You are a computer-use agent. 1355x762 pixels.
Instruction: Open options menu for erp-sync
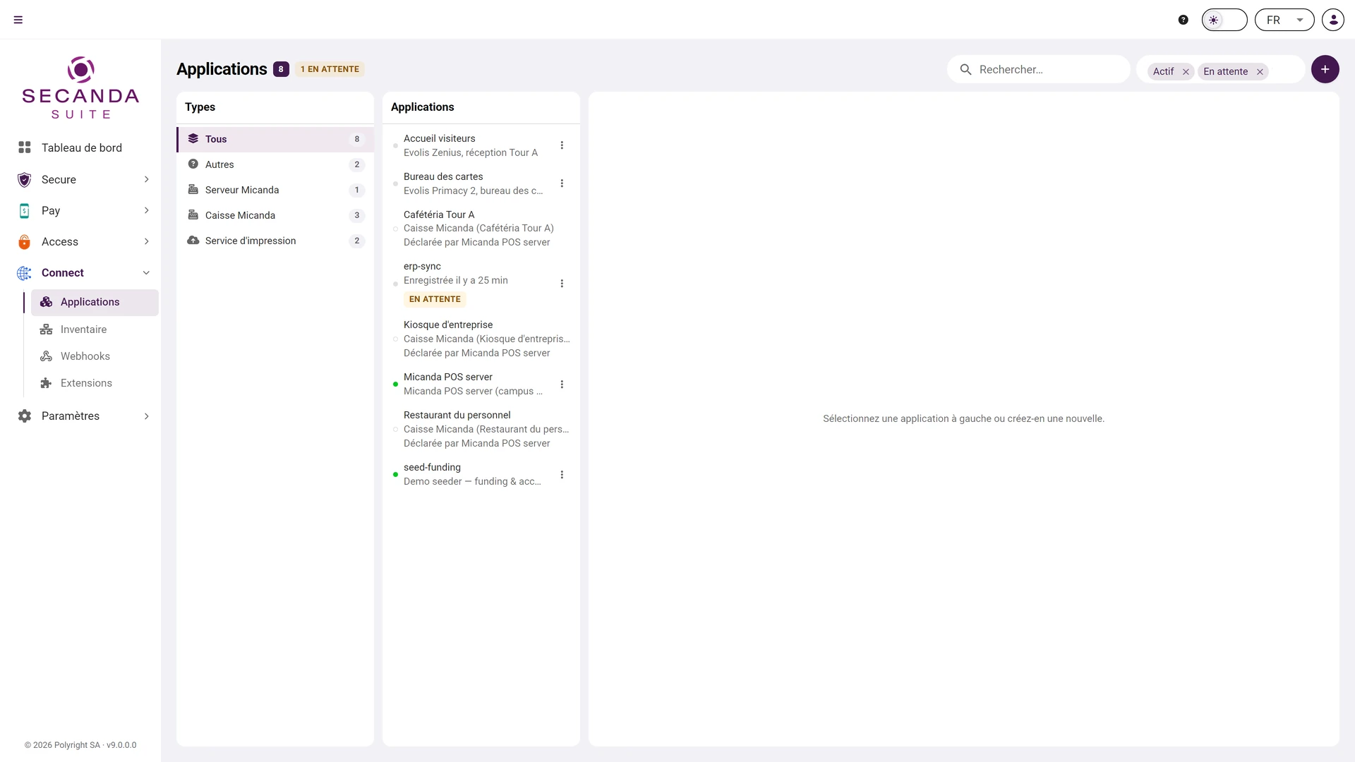(x=562, y=284)
